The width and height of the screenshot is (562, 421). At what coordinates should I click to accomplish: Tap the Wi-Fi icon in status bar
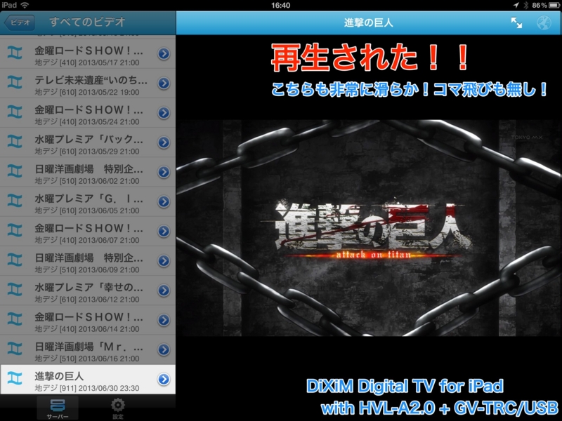click(x=25, y=5)
